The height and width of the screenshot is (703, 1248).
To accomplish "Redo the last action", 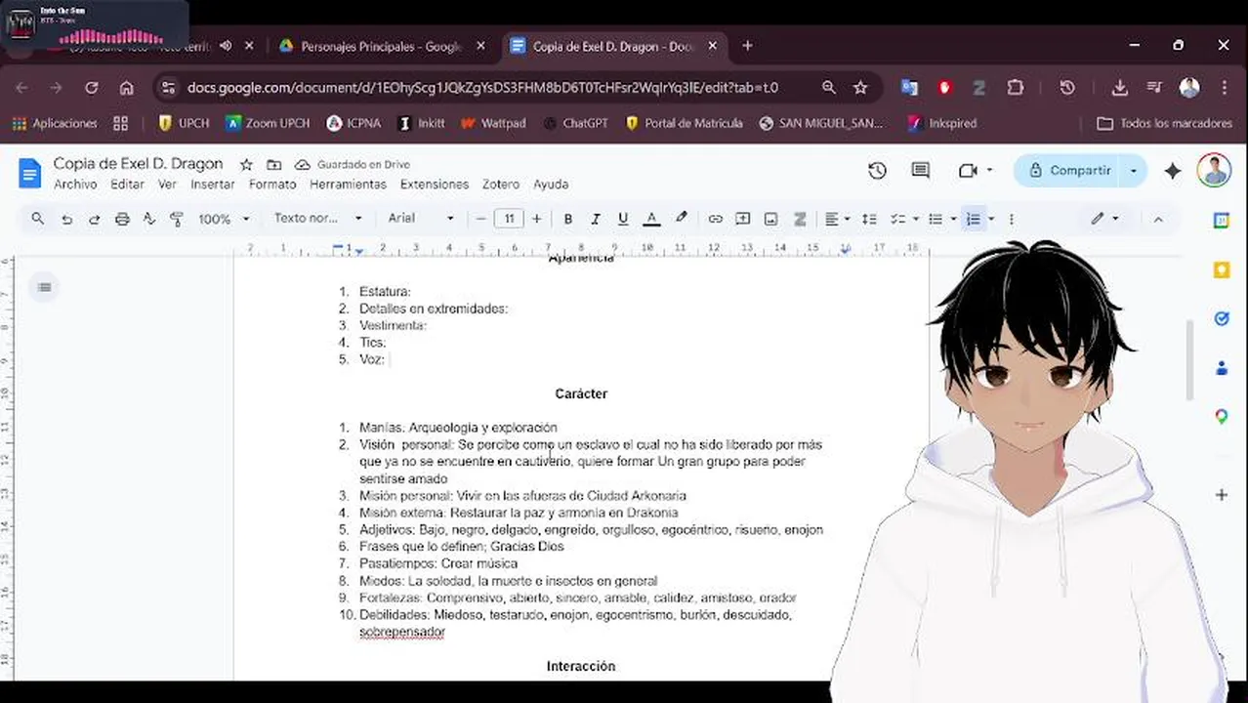I will click(95, 219).
